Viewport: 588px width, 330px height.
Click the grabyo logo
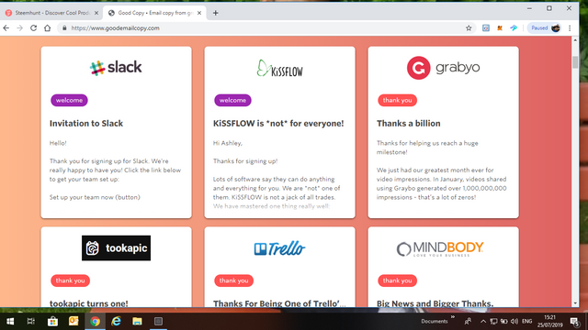pos(443,68)
